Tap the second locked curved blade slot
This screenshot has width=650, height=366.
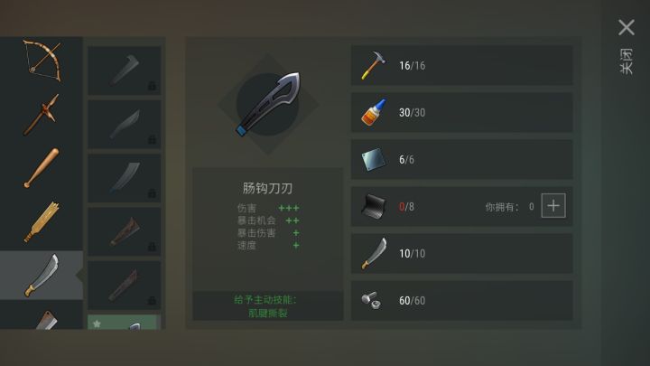coord(125,124)
